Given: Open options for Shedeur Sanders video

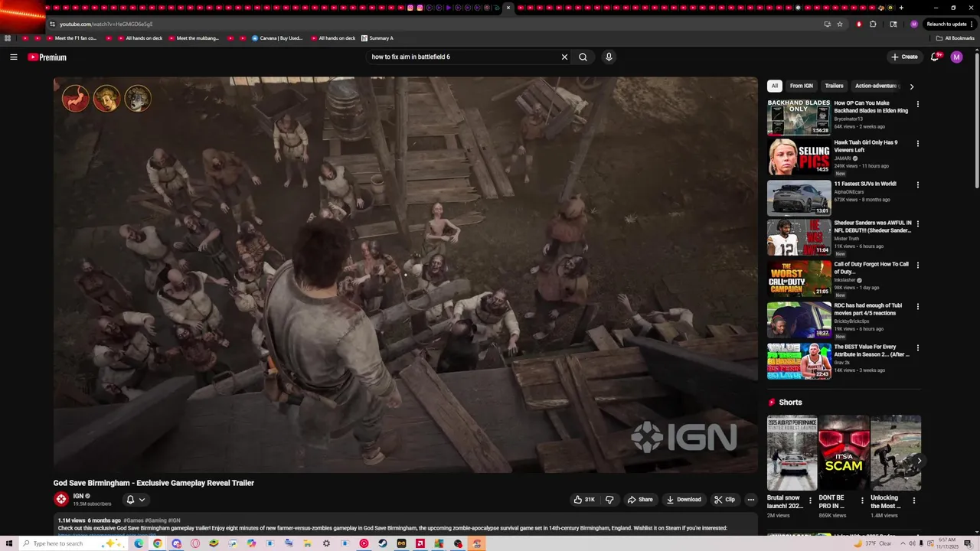Looking at the screenshot, I should point(918,223).
